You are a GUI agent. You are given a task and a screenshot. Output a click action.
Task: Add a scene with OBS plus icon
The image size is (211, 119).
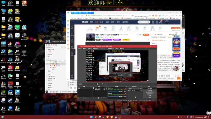point(79,98)
